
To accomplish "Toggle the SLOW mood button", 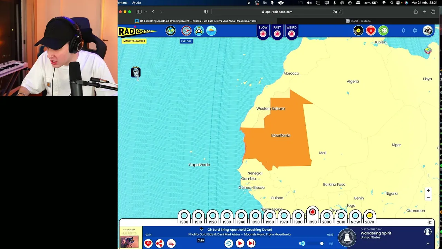I will coord(263,32).
